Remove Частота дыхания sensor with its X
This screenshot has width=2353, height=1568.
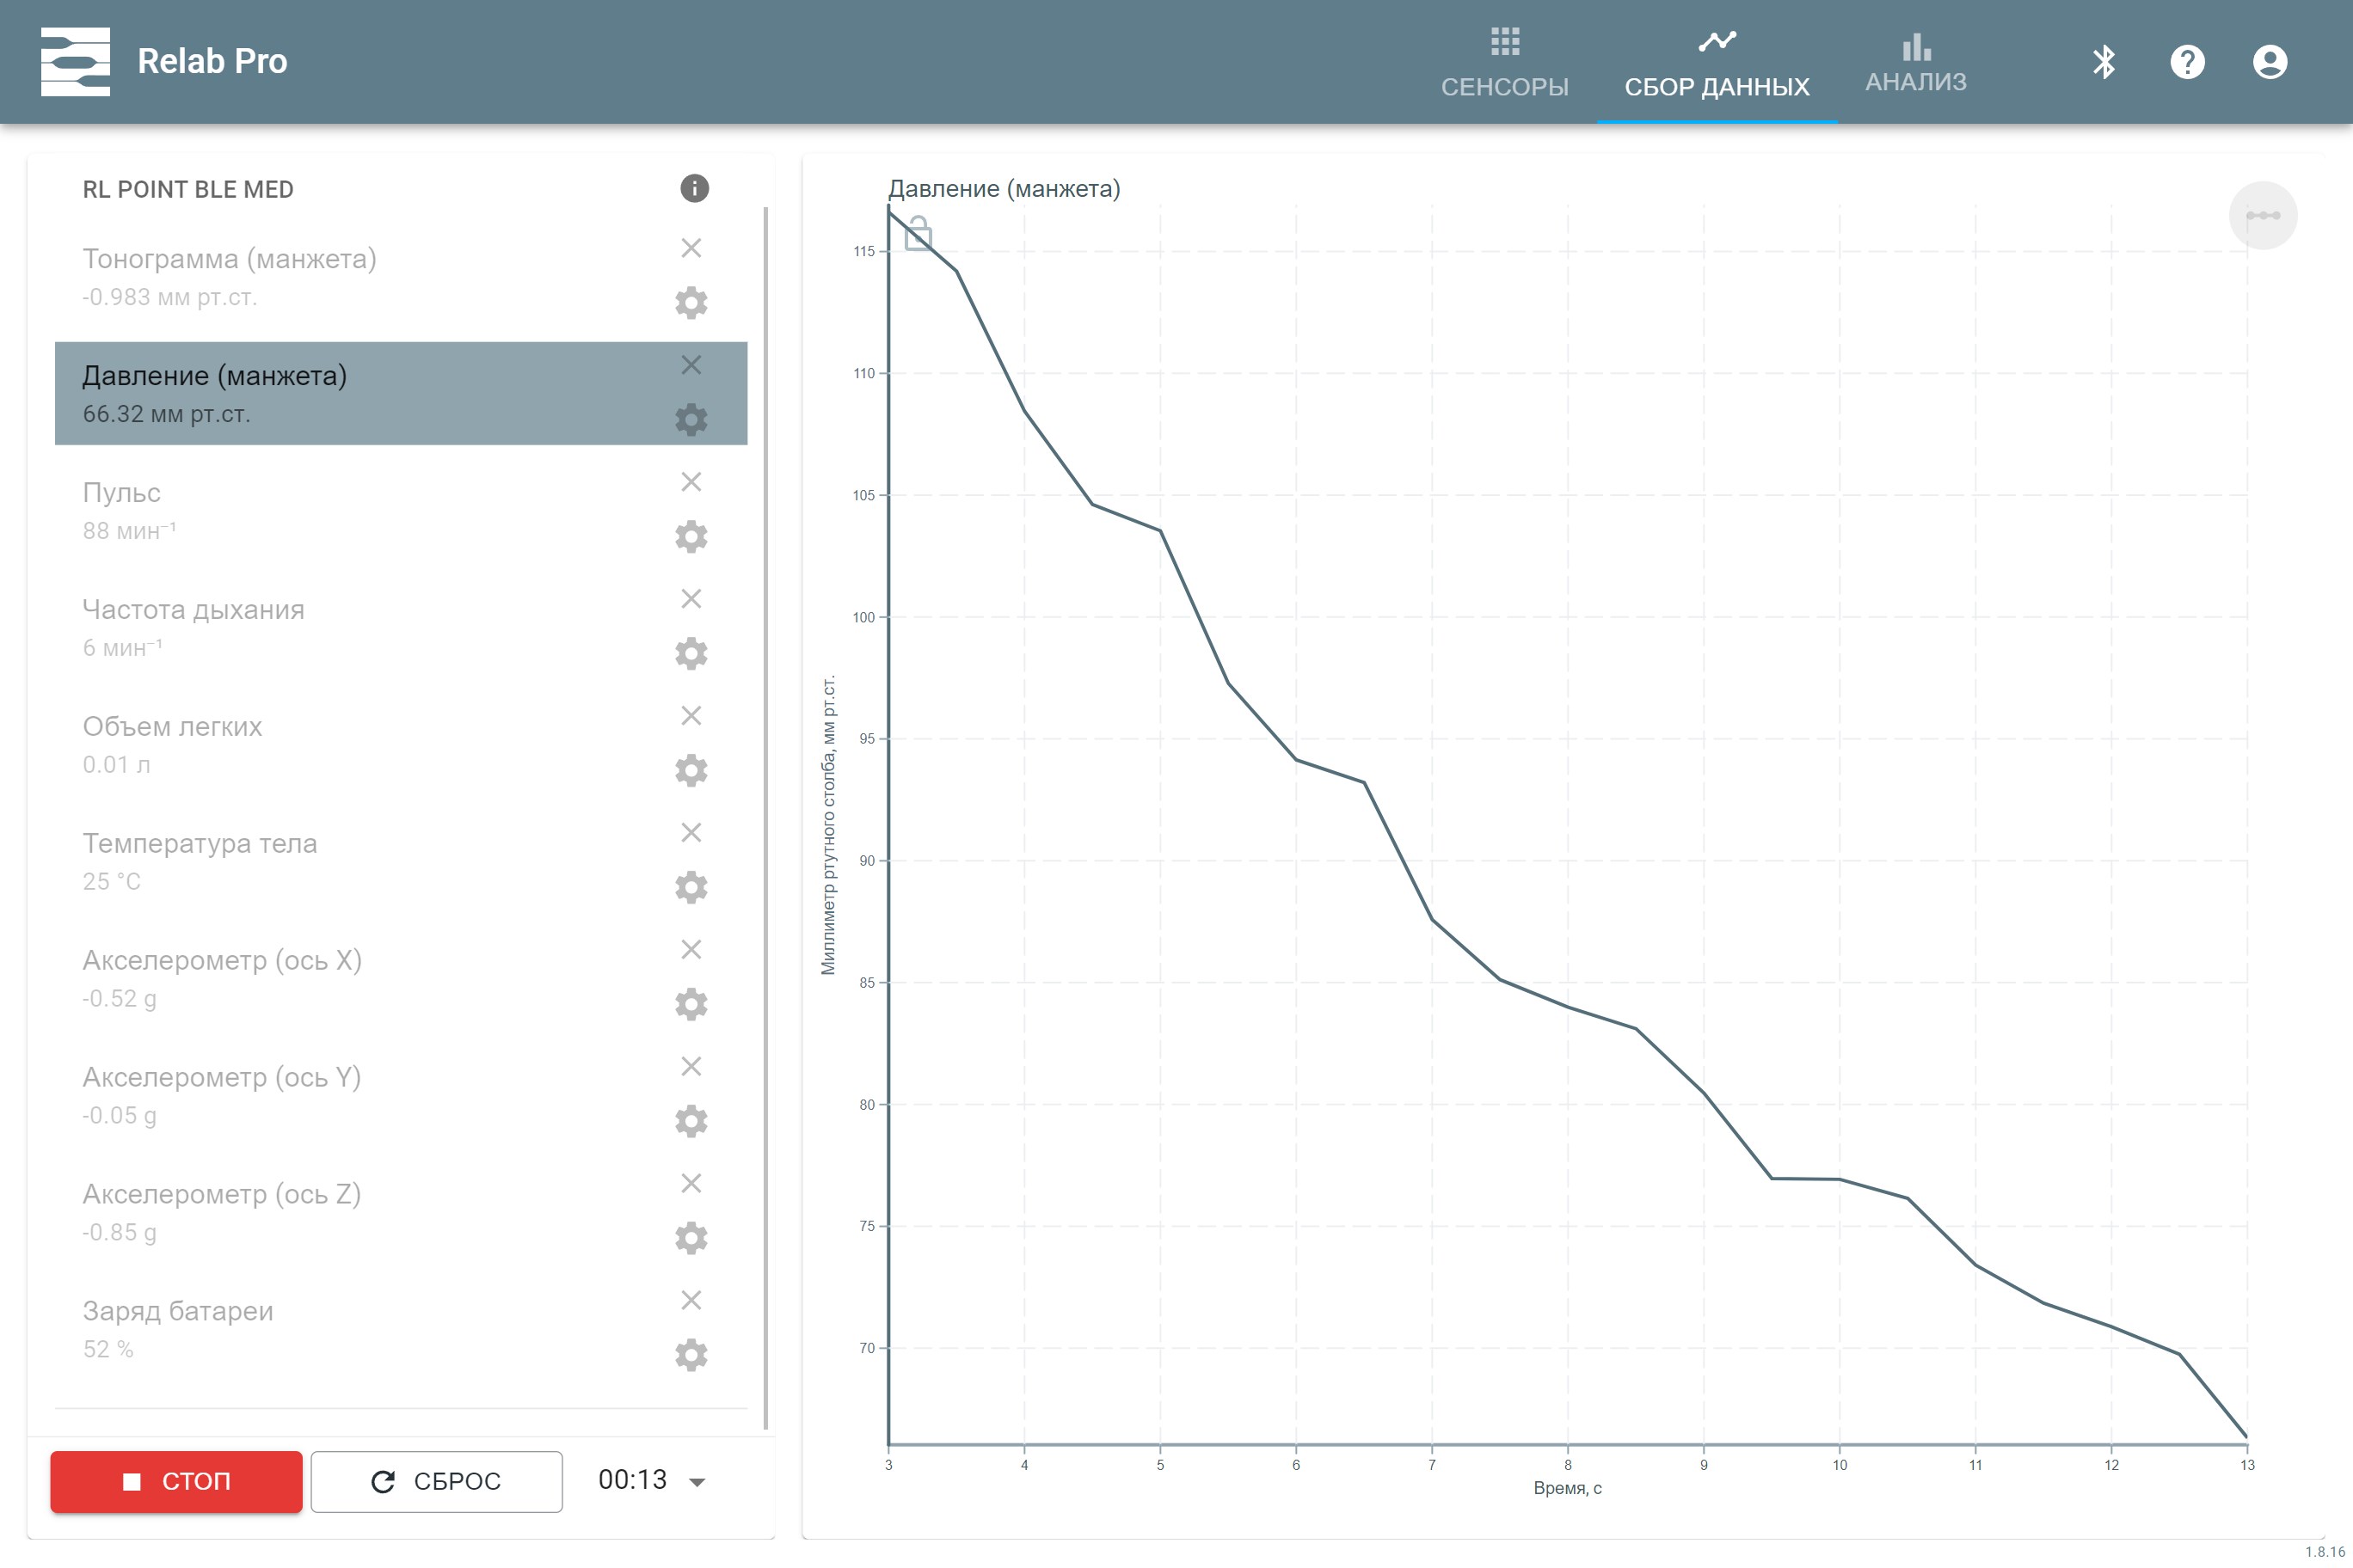[691, 599]
